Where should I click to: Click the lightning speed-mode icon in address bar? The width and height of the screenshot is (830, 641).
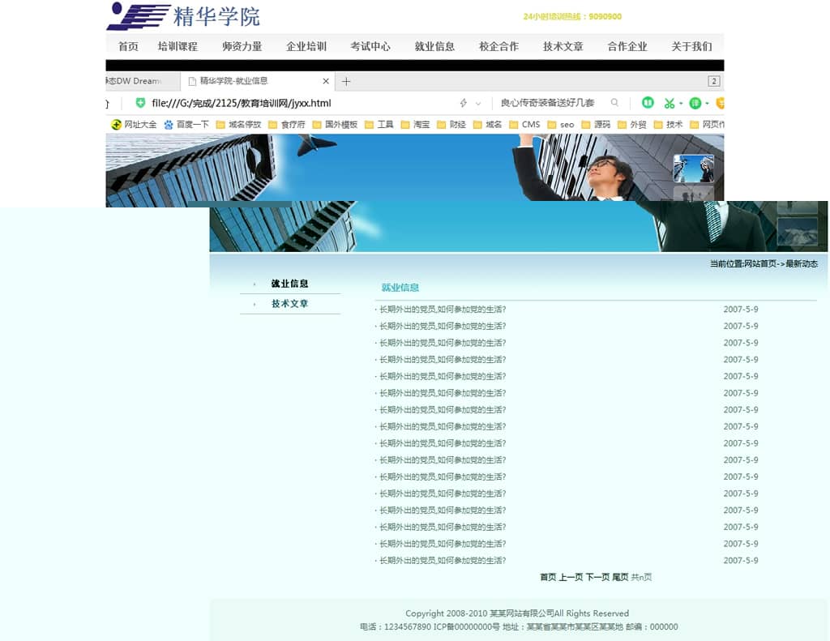(464, 103)
